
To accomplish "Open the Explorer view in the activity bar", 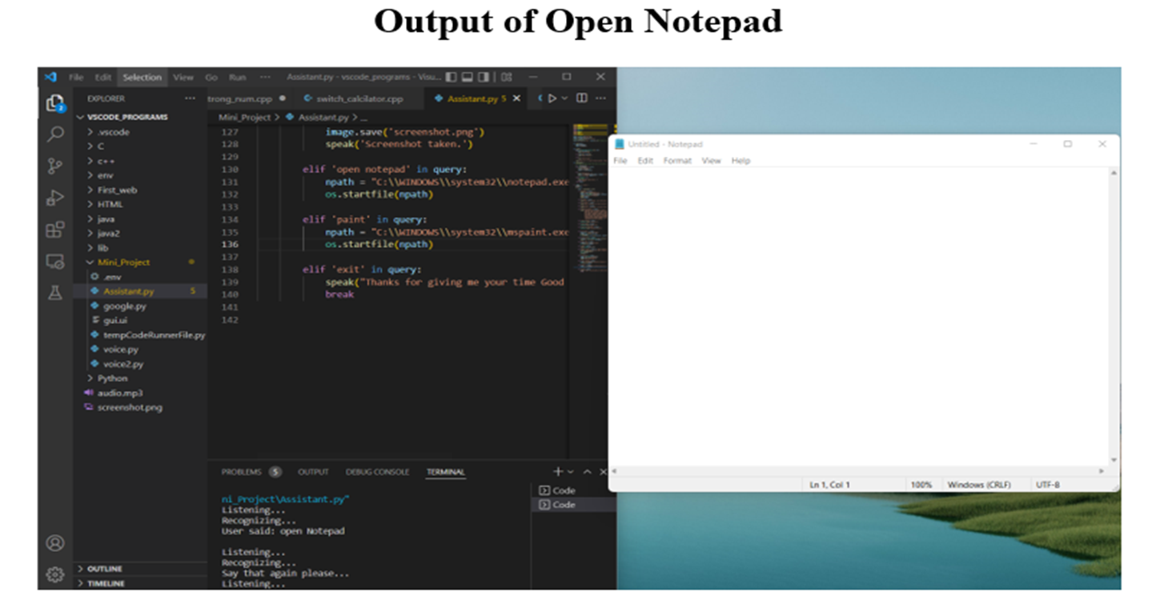I will coord(54,103).
